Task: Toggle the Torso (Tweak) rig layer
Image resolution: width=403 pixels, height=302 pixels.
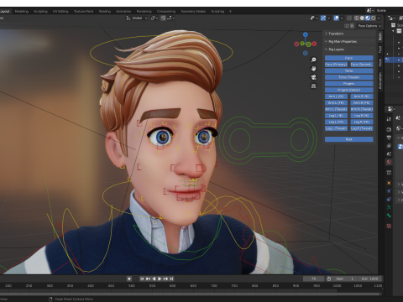Action: [349, 77]
